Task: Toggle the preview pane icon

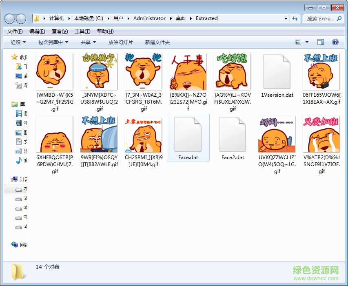Action: (x=321, y=42)
